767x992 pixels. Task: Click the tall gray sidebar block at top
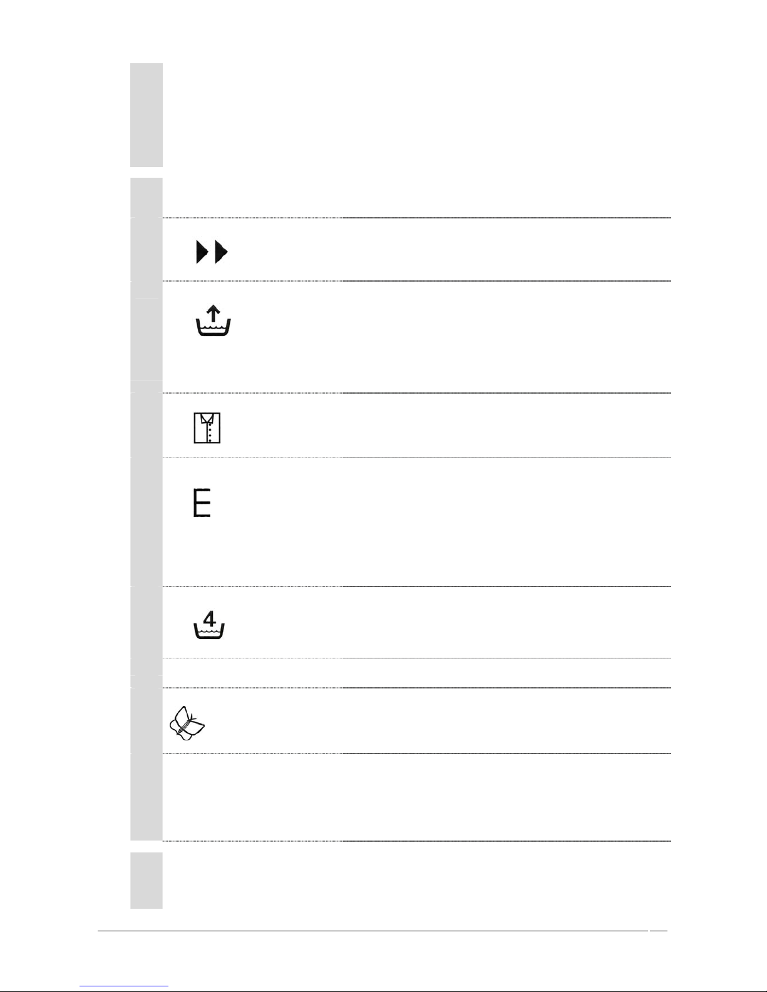(x=147, y=115)
